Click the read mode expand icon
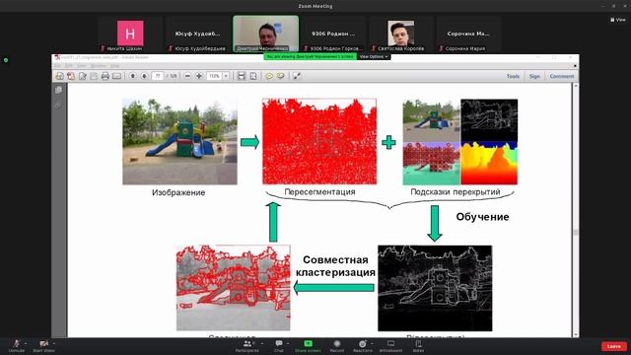Screen dimensions: 631x355 297,76
